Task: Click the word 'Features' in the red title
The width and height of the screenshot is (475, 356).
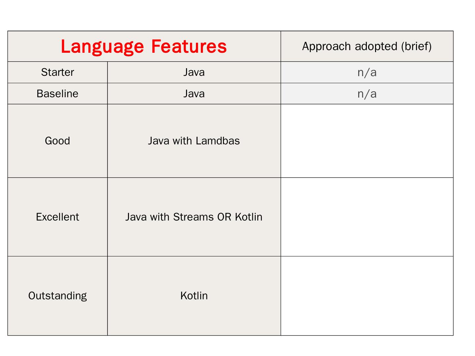Action: [x=189, y=46]
